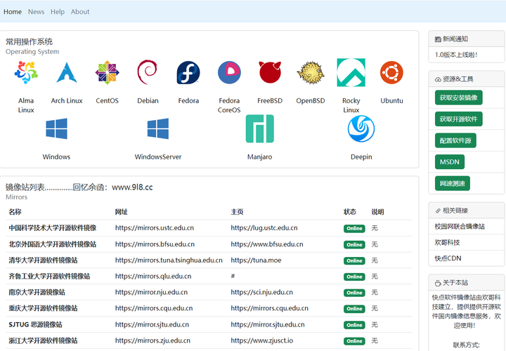Open https://mirrors.tuna.tsinghua.edu.cn link
Screen dimensions: 506x351
(x=169, y=260)
